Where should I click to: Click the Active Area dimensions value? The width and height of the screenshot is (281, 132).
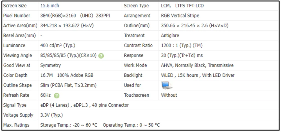(67, 26)
